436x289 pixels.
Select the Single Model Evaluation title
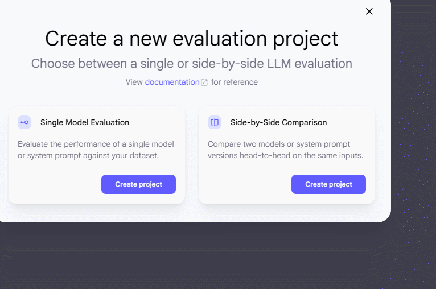[85, 122]
